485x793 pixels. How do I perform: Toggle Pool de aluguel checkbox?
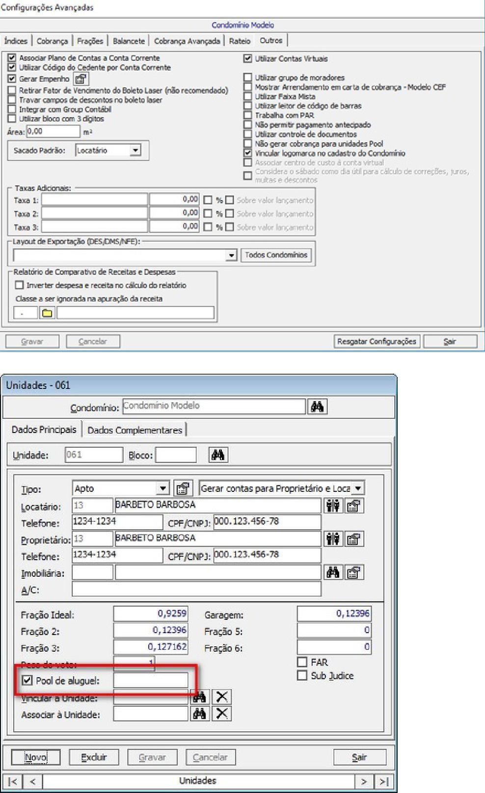[x=27, y=680]
